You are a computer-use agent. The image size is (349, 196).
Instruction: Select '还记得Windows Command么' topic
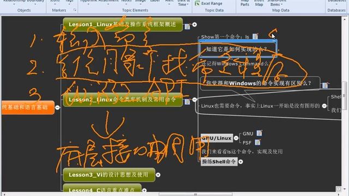(x=235, y=64)
